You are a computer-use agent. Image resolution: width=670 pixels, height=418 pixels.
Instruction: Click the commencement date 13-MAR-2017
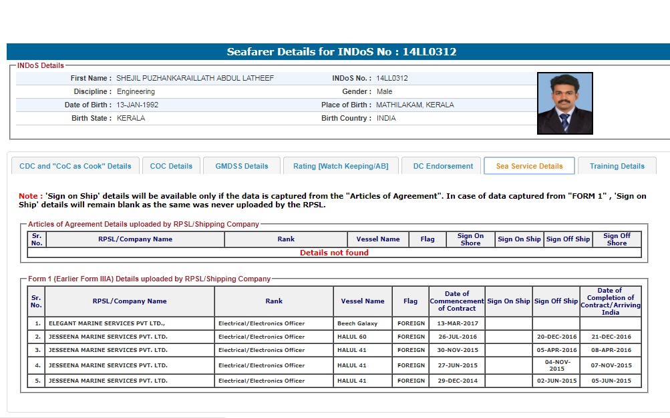(457, 323)
